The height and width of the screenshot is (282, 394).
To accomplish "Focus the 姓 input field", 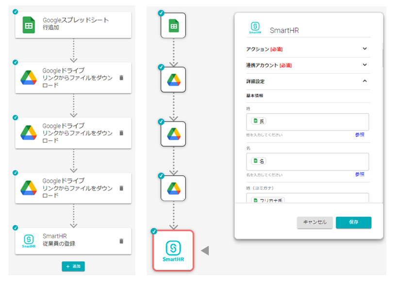I will click(x=308, y=122).
